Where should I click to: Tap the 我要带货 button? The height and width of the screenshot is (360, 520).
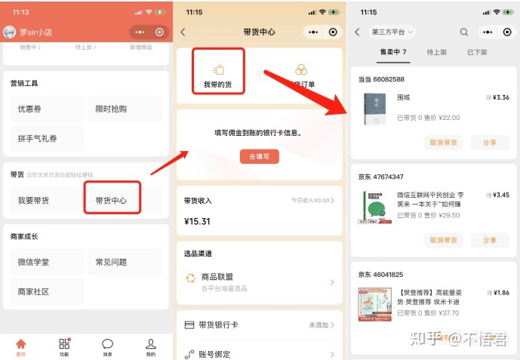point(47,200)
